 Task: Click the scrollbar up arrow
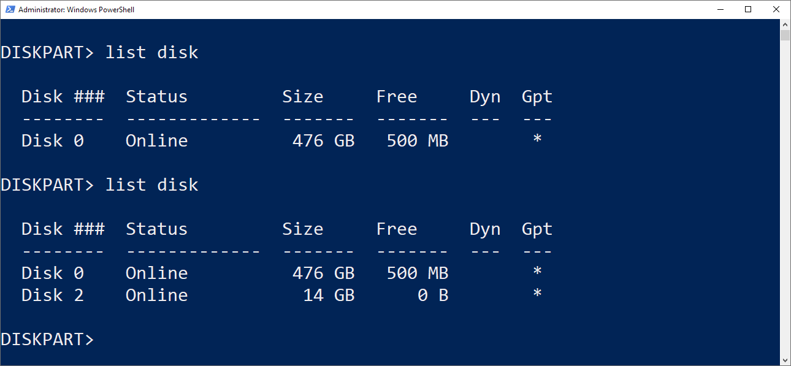785,24
